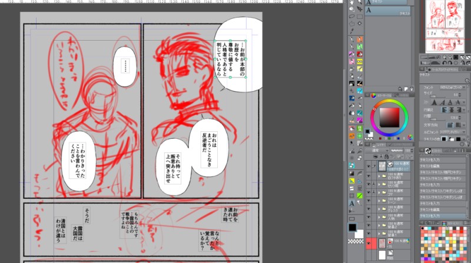Toggle the bold text style icon
The width and height of the screenshot is (471, 263).
[434, 102]
